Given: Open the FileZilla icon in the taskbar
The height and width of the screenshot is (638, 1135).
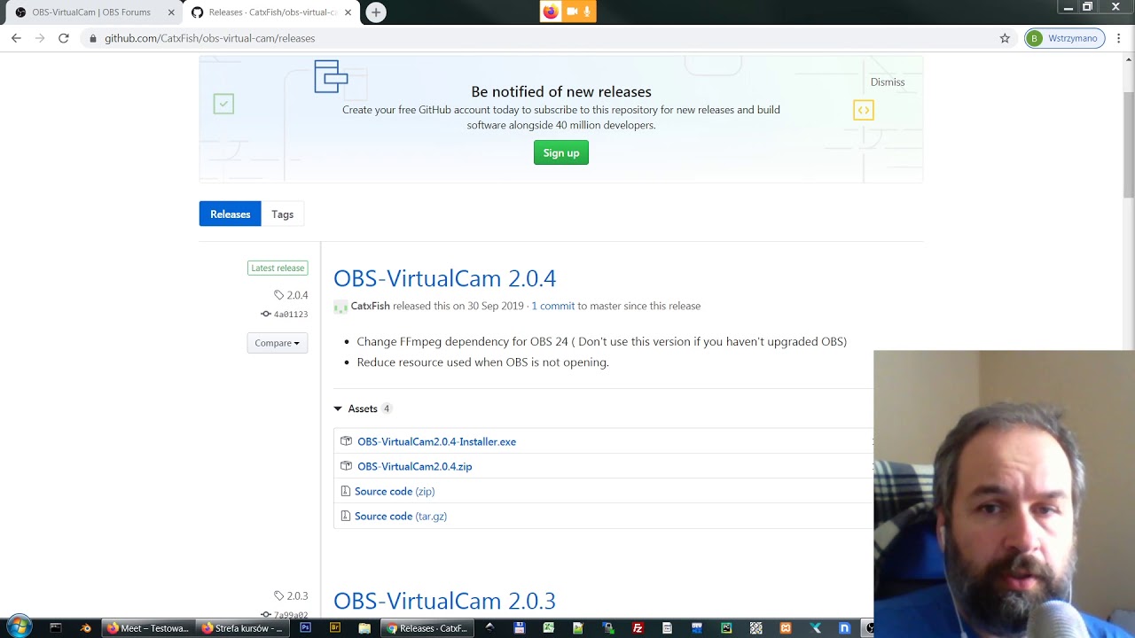Looking at the screenshot, I should (x=638, y=628).
